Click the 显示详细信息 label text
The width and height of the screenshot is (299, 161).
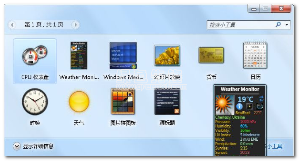38,146
